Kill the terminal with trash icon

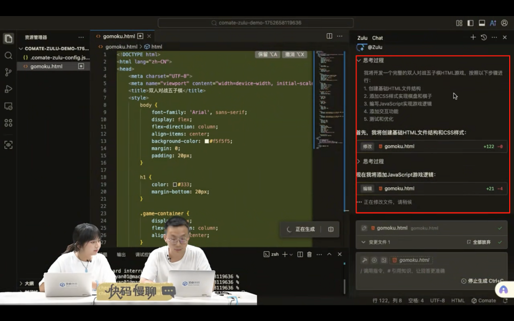[309, 254]
